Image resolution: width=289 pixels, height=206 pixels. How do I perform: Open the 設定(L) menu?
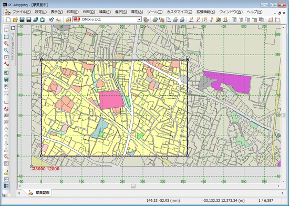[41, 12]
